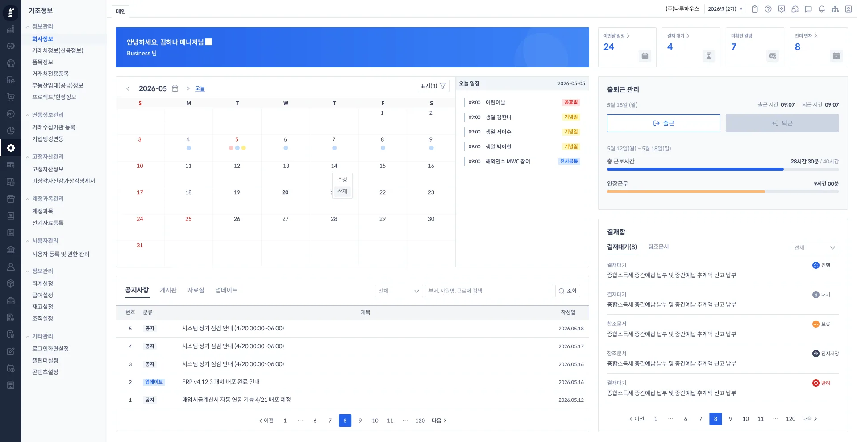Open the user profile icon
The width and height of the screenshot is (857, 442).
[x=849, y=9]
